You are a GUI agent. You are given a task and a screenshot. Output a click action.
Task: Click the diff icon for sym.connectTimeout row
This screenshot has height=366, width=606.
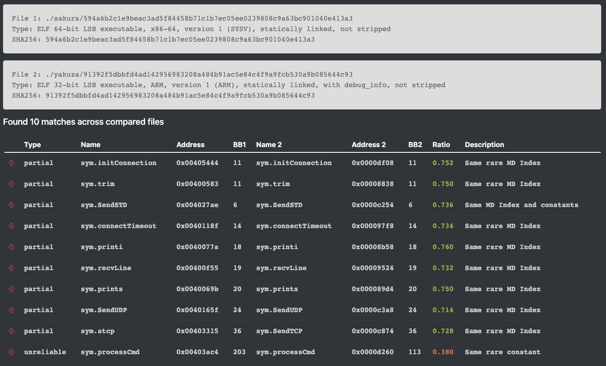11,226
